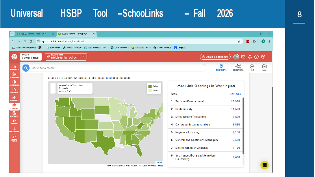Open the Careers section in sidebar

(x=14, y=106)
